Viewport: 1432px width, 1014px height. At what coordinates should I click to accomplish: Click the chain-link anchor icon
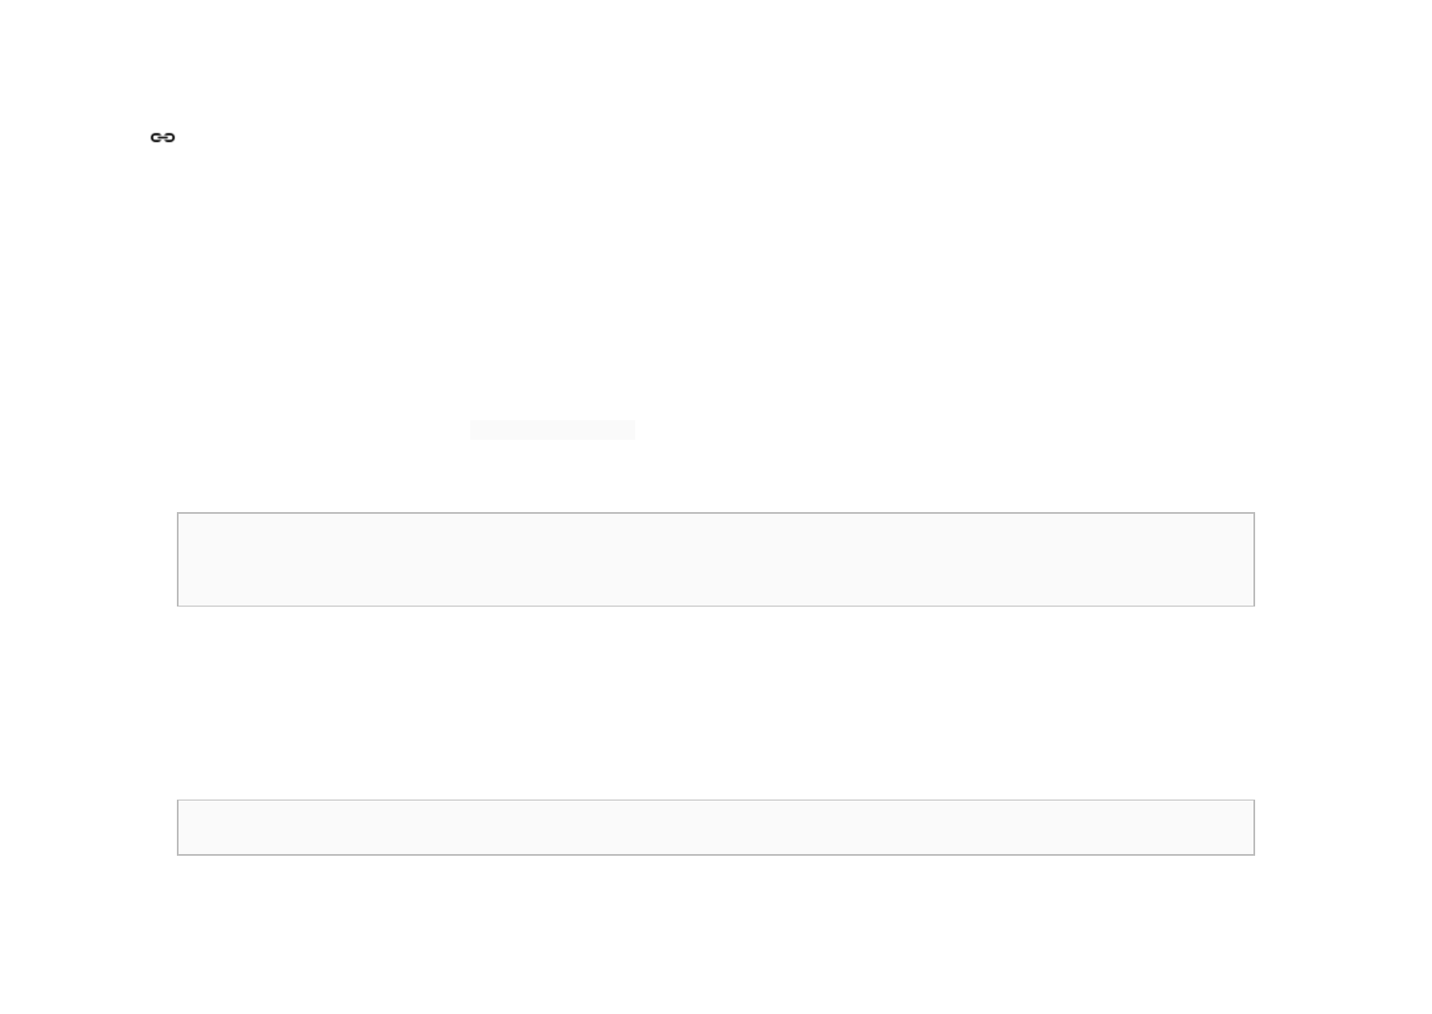[162, 138]
